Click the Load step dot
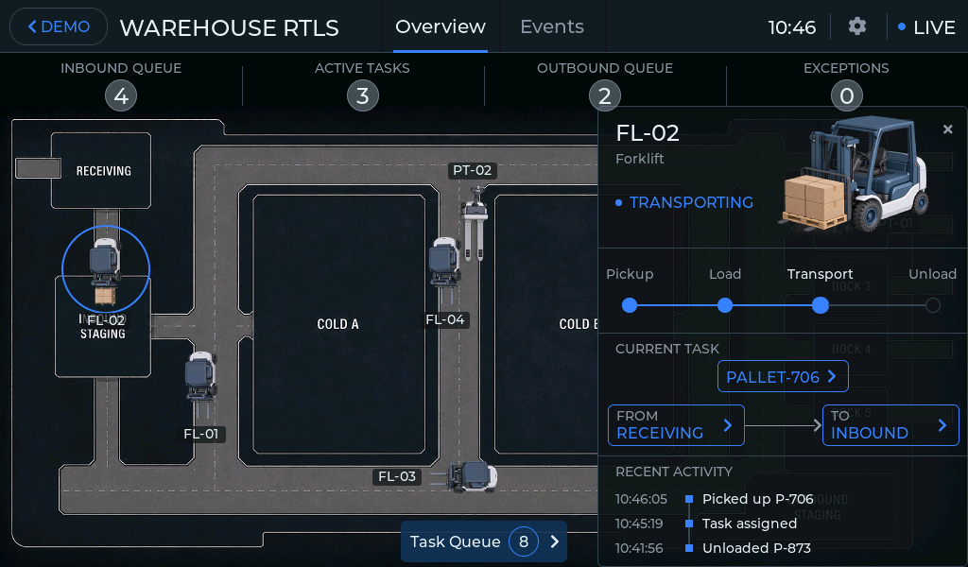The image size is (968, 567). [x=725, y=305]
